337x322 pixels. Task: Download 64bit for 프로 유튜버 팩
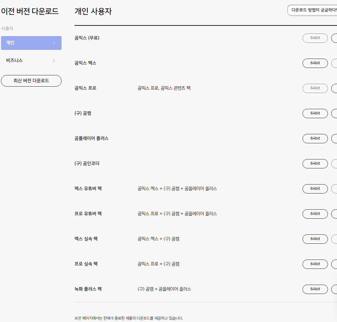point(315,214)
